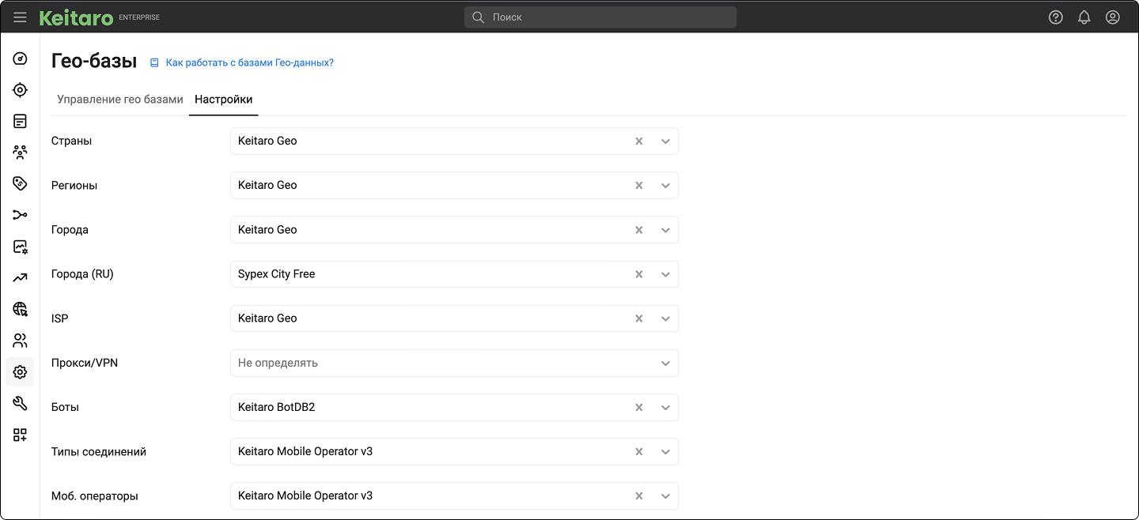The height and width of the screenshot is (520, 1139).
Task: Open Как работать с базами Гео-данных link
Action: (x=249, y=62)
